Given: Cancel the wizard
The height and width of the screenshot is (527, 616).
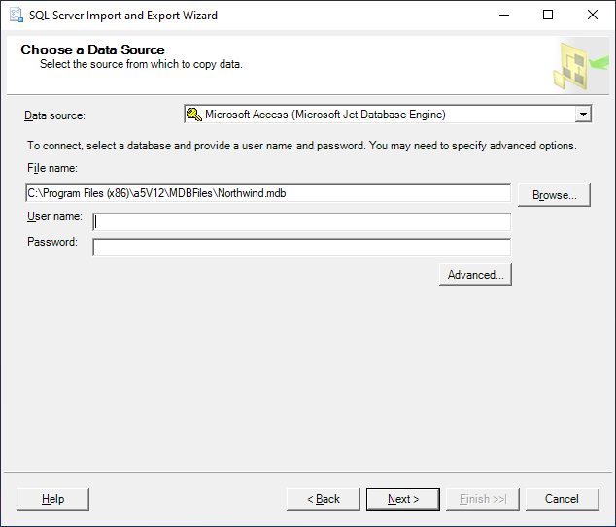Looking at the screenshot, I should (563, 499).
